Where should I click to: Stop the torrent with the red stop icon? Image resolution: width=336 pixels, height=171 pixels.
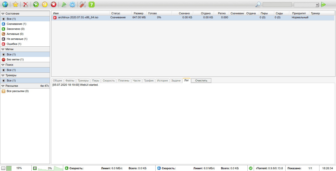click(53, 4)
